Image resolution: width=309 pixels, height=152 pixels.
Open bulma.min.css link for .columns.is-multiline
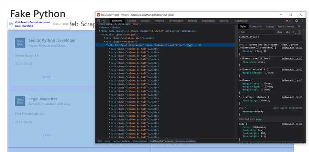coord(292,58)
